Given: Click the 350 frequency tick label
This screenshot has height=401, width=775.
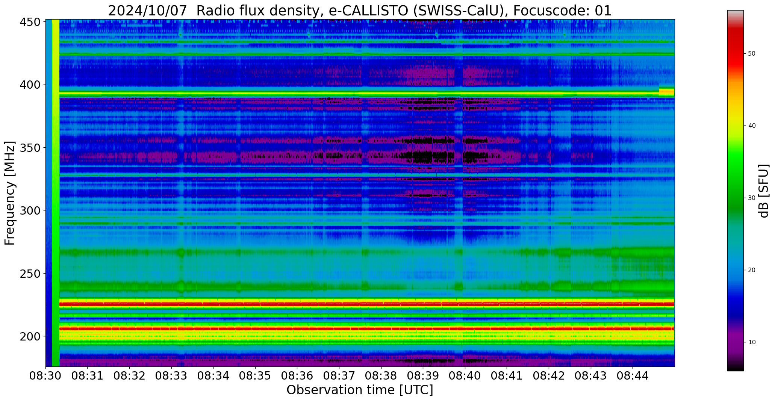Looking at the screenshot, I should (30, 148).
